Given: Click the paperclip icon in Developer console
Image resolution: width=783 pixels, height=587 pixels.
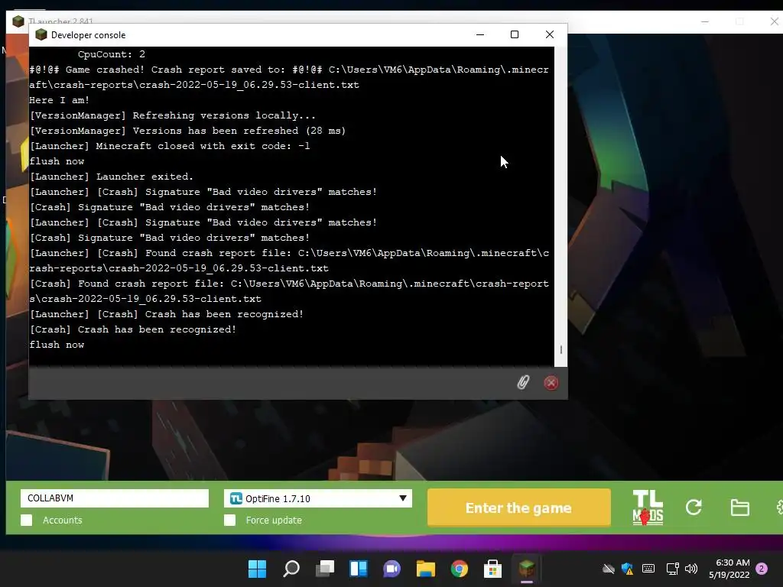Looking at the screenshot, I should pos(523,382).
